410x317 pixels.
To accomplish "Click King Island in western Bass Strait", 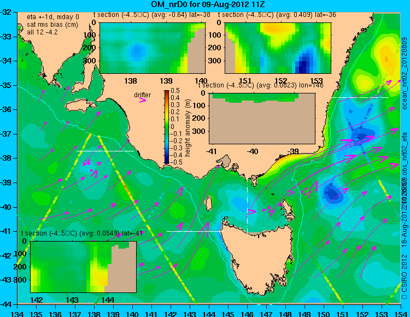I will [x=208, y=203].
